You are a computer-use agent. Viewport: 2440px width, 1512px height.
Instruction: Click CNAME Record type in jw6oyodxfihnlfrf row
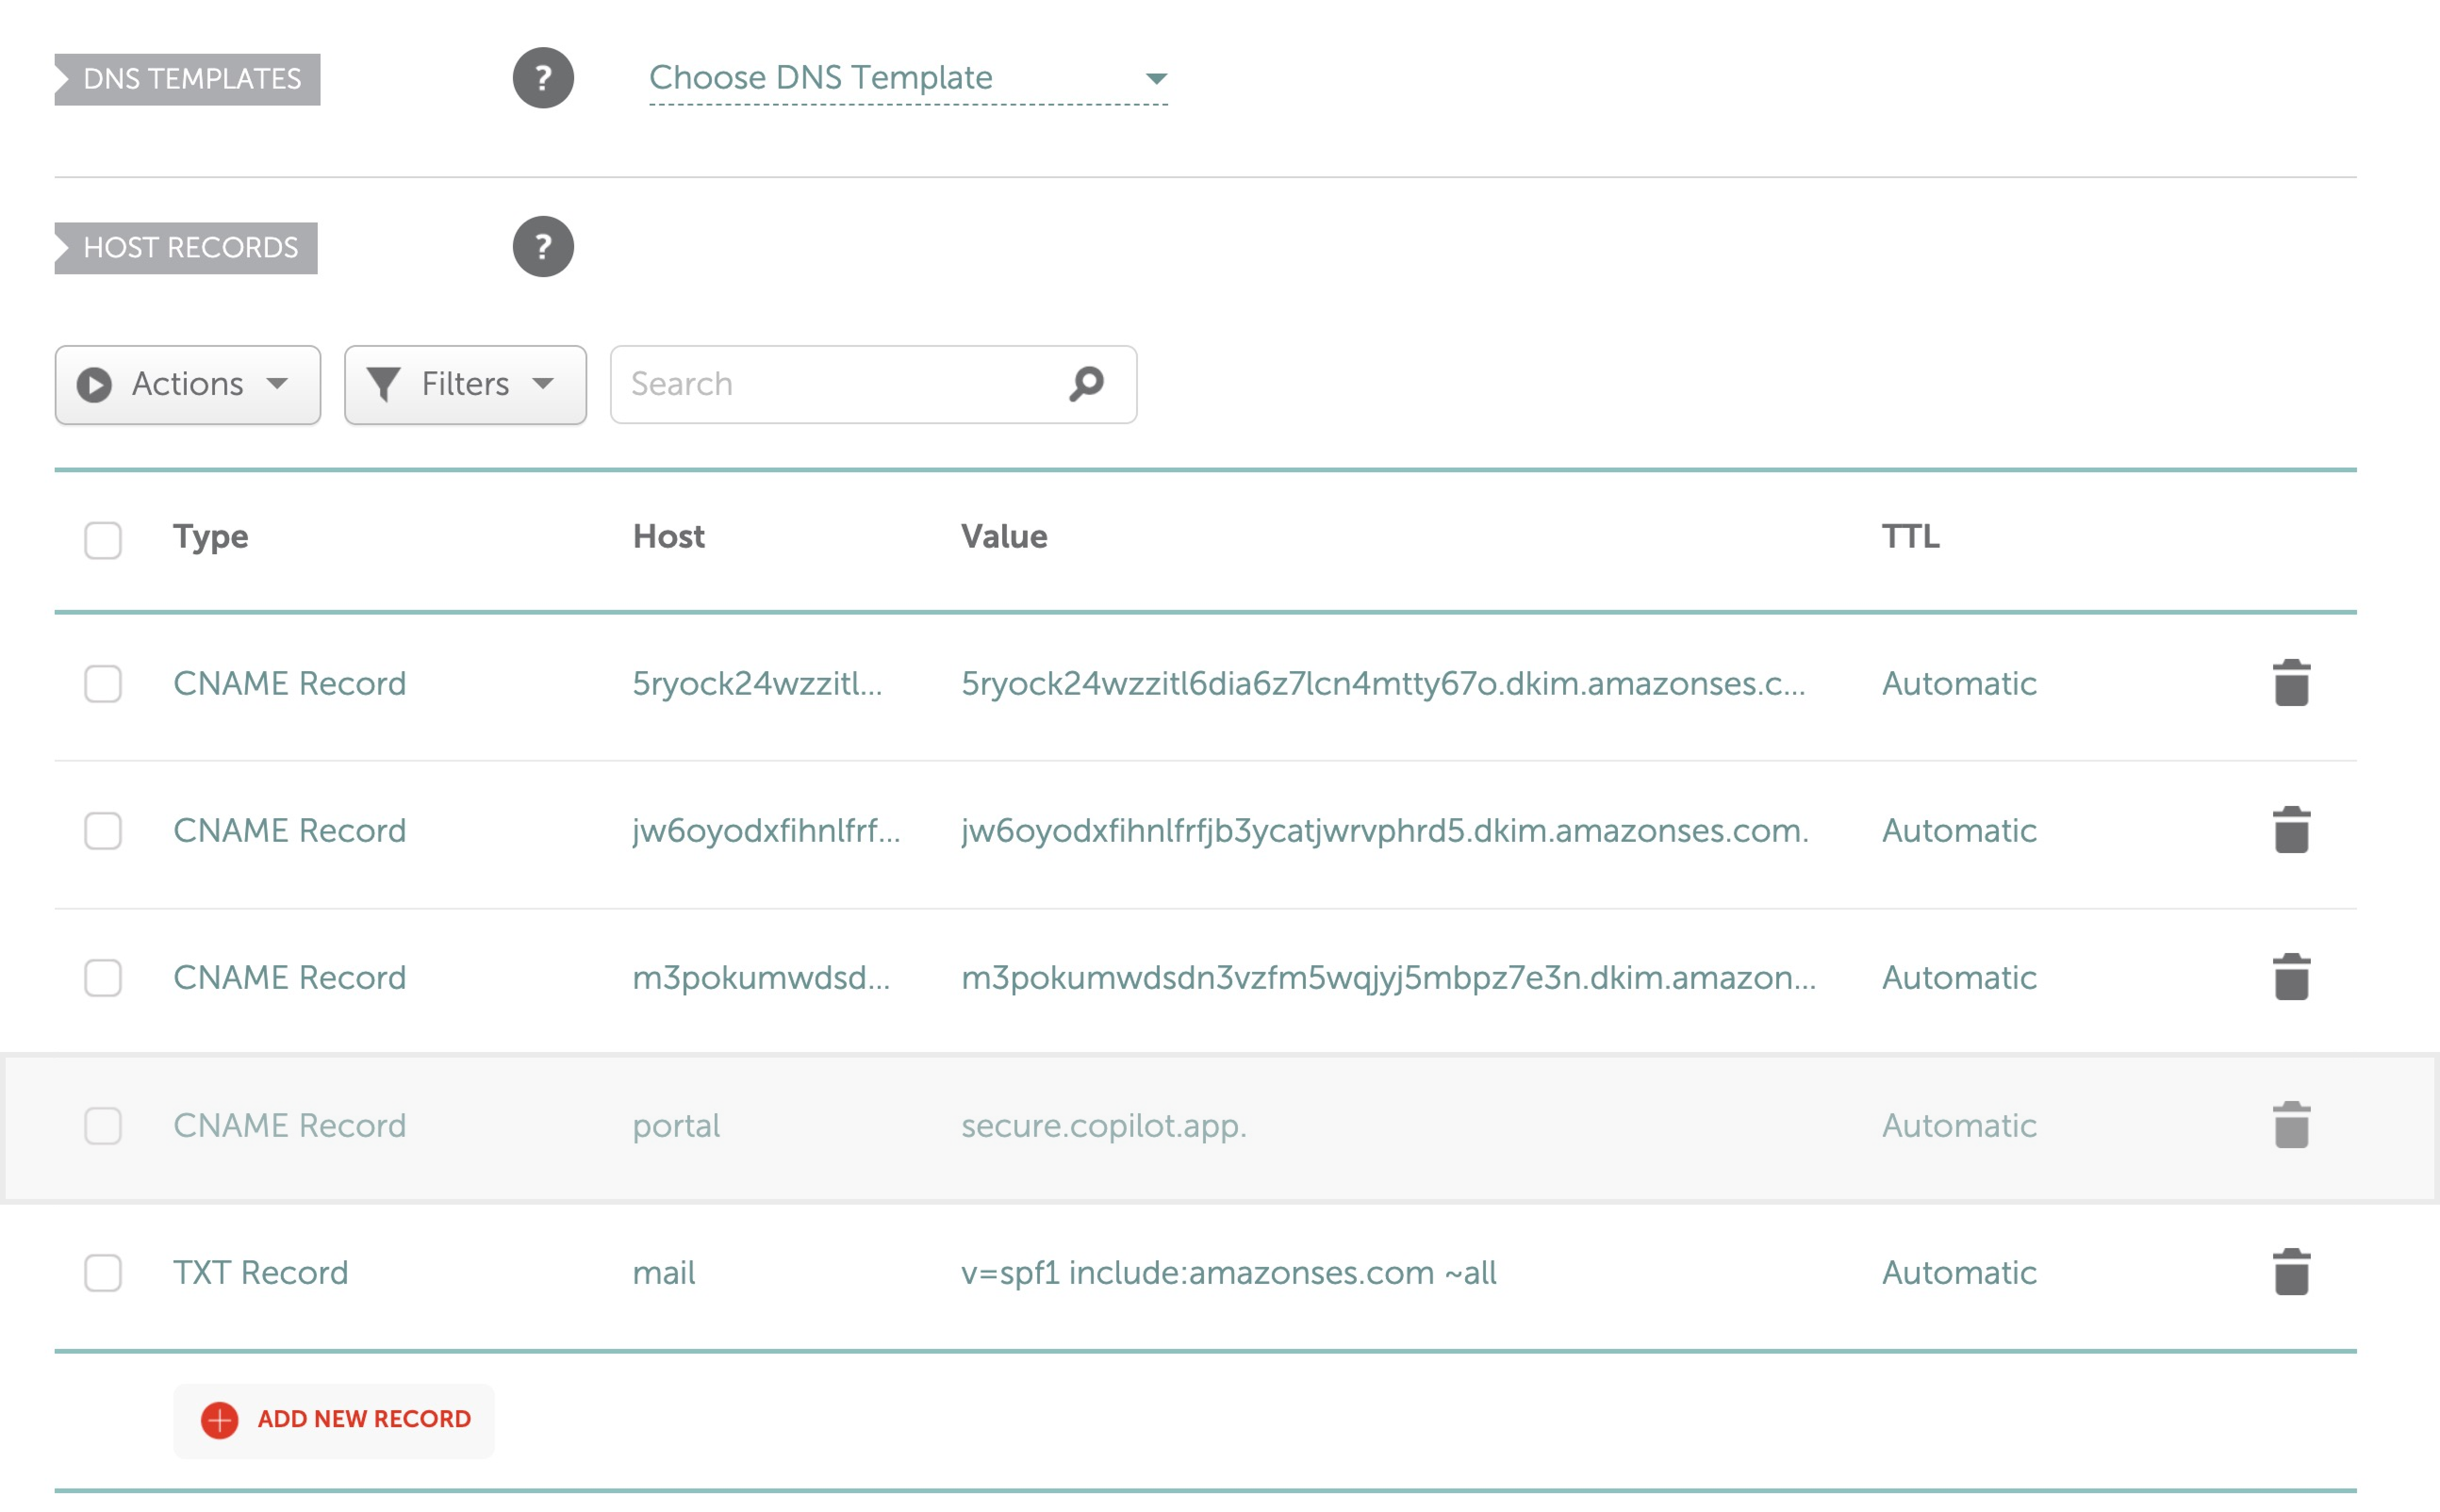tap(290, 831)
